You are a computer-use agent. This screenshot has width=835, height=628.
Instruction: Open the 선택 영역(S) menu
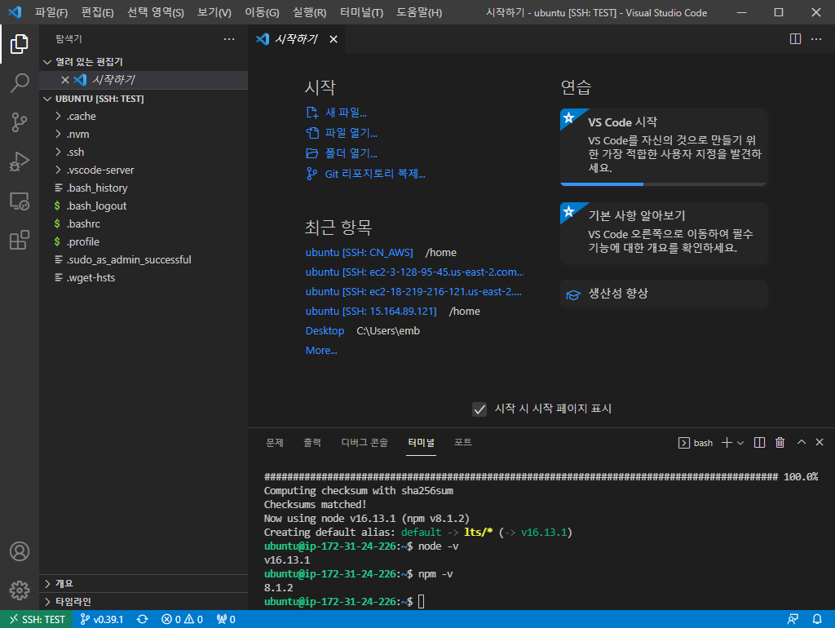(156, 12)
